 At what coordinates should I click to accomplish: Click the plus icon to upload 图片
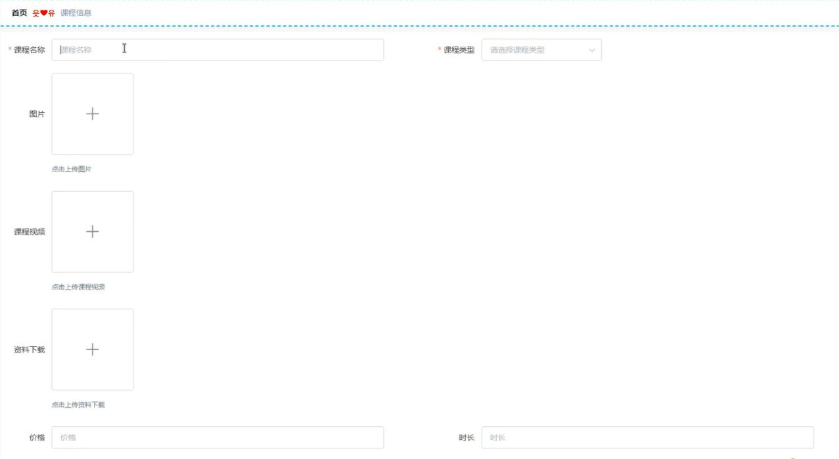pos(93,114)
